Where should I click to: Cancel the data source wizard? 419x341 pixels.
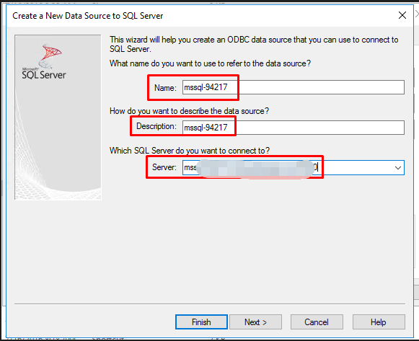tap(317, 322)
